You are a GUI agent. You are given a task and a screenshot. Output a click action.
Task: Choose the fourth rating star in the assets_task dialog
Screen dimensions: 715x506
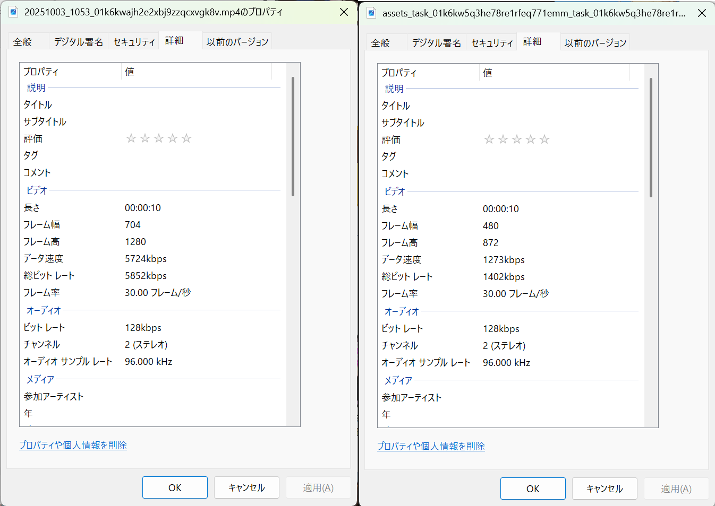click(531, 139)
